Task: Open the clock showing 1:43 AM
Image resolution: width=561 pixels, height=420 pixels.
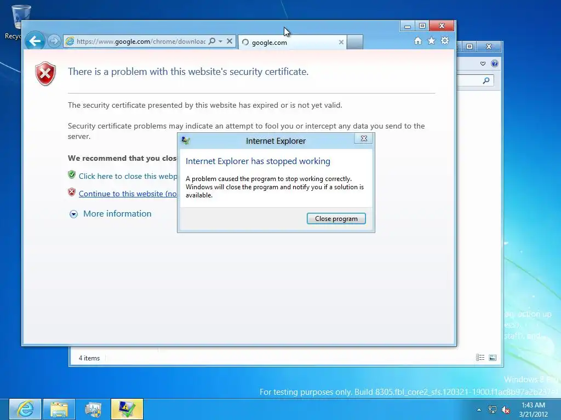Action: (x=533, y=410)
